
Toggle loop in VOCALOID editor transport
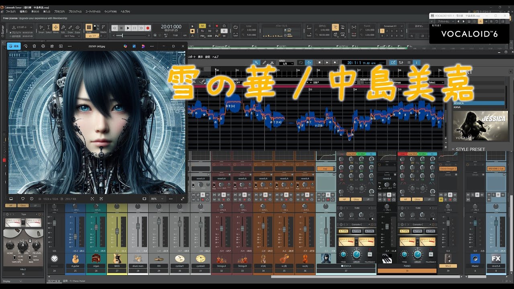301,63
